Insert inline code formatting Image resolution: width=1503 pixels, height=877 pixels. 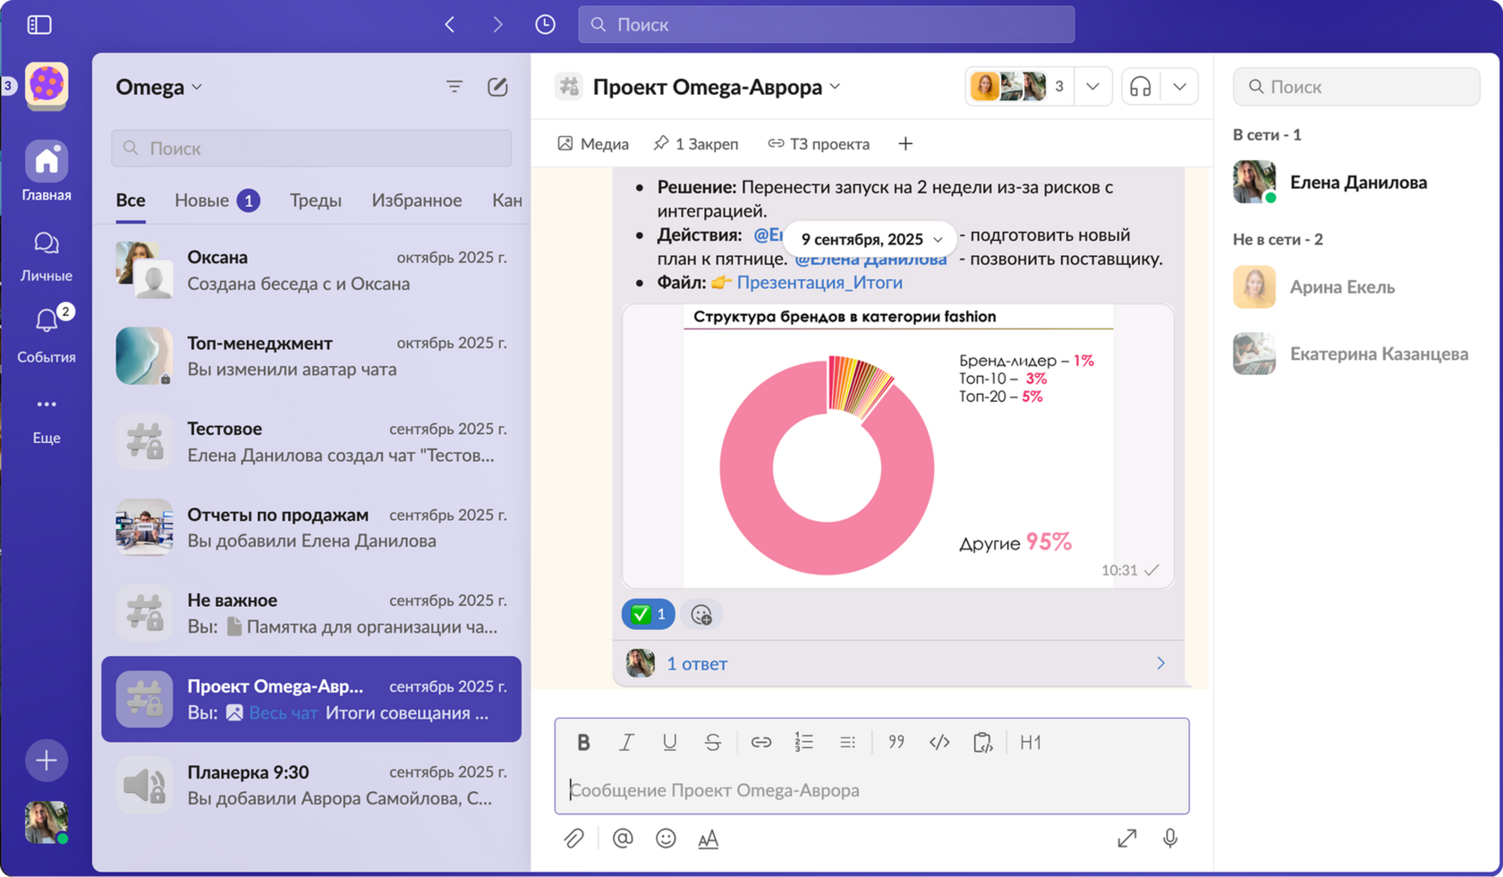(x=939, y=742)
